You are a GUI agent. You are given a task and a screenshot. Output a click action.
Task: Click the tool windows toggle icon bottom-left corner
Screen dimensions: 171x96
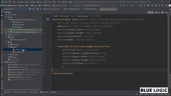pos(2,95)
